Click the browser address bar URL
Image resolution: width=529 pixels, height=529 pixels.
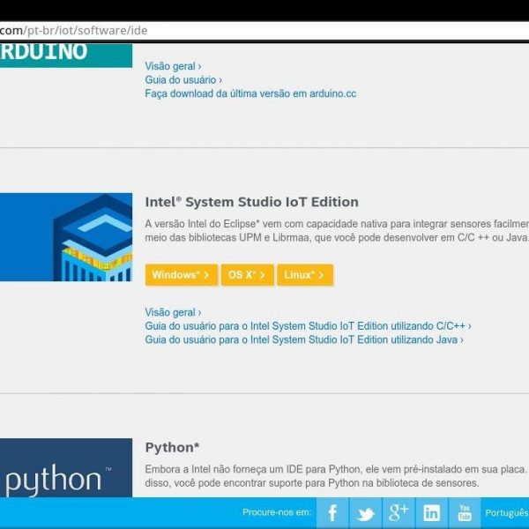click(73, 31)
